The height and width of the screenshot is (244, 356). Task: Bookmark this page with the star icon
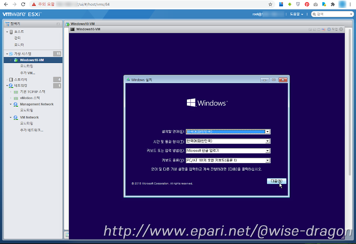[270, 4]
